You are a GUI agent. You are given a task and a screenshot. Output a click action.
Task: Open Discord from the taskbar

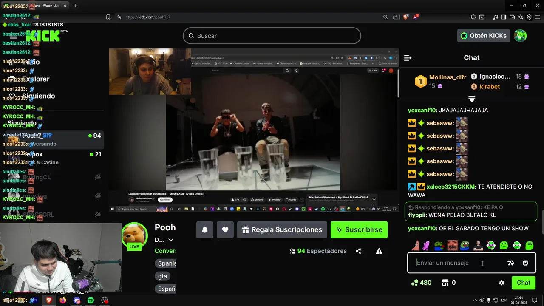[x=77, y=300]
